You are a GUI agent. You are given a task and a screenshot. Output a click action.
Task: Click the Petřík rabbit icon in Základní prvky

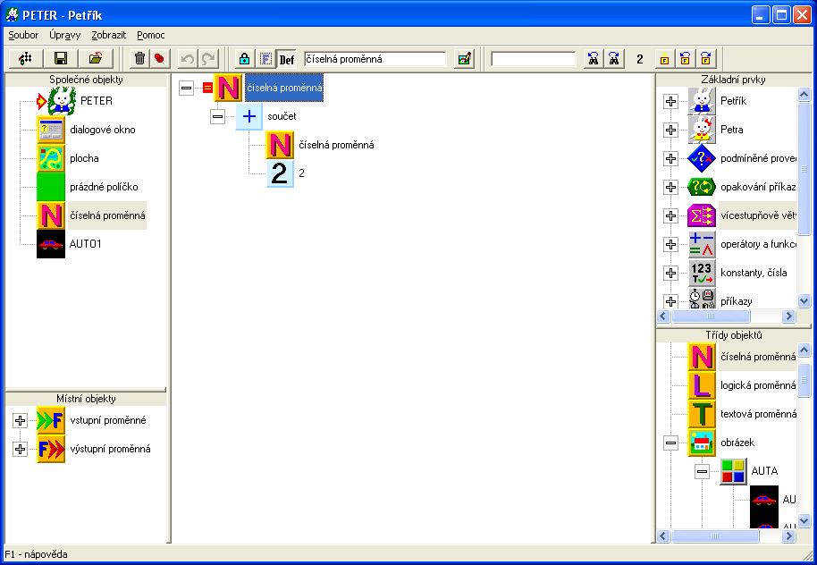coord(702,101)
